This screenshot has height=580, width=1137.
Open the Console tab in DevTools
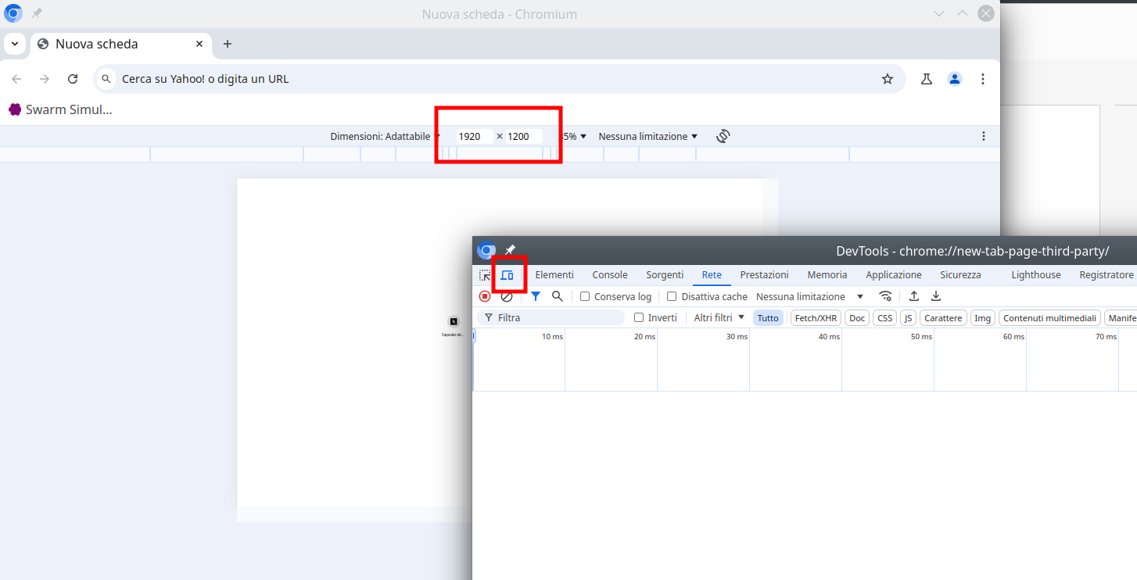point(609,274)
